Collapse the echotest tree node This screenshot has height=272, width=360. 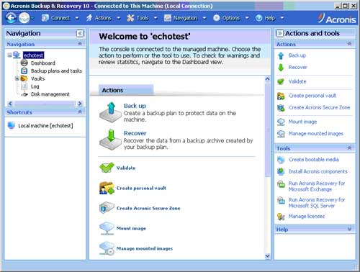[9, 55]
